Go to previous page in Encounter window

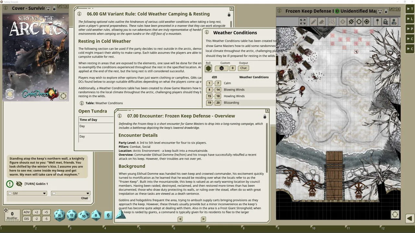(180, 219)
